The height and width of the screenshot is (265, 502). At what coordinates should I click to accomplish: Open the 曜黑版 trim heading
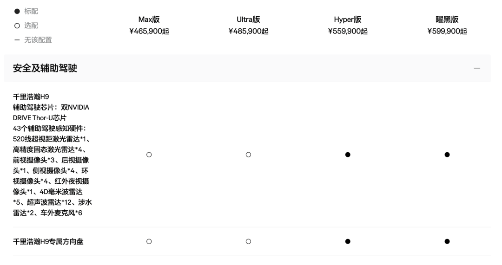(x=447, y=19)
